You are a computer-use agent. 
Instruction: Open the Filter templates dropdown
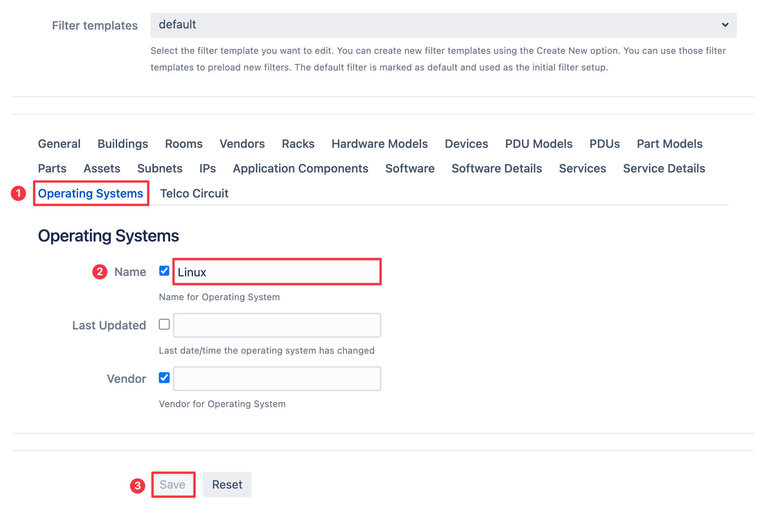pyautogui.click(x=443, y=25)
